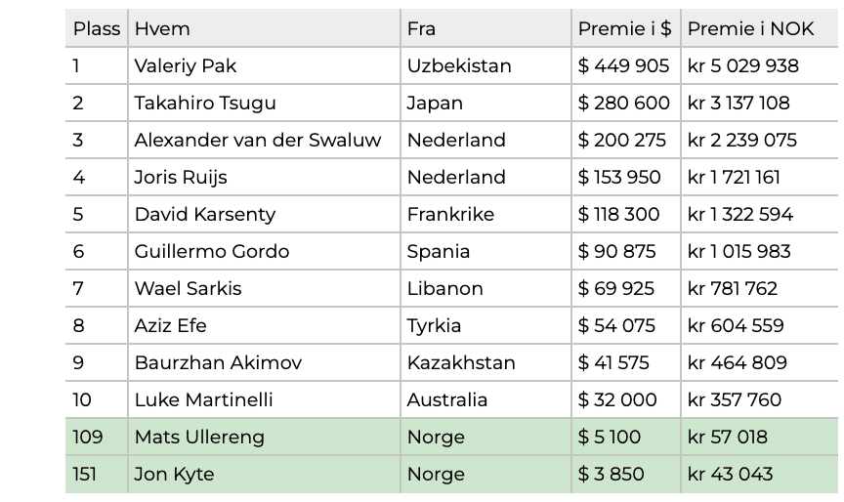
Task: Select Alexander van der Swaluw cell
Action: pos(264,140)
